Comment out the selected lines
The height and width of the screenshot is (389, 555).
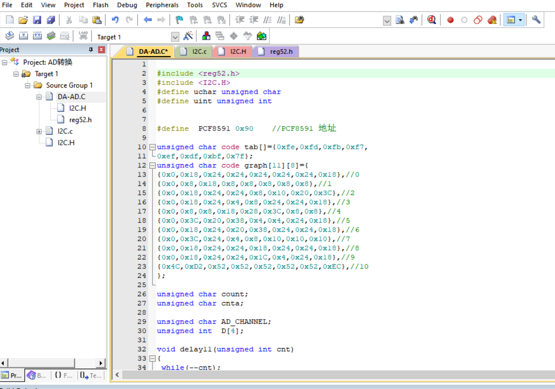(x=268, y=20)
